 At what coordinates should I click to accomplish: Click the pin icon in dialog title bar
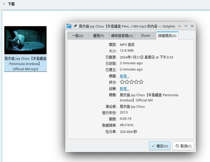[x=75, y=26]
